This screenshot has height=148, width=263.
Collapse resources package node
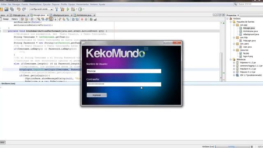click(x=234, y=50)
